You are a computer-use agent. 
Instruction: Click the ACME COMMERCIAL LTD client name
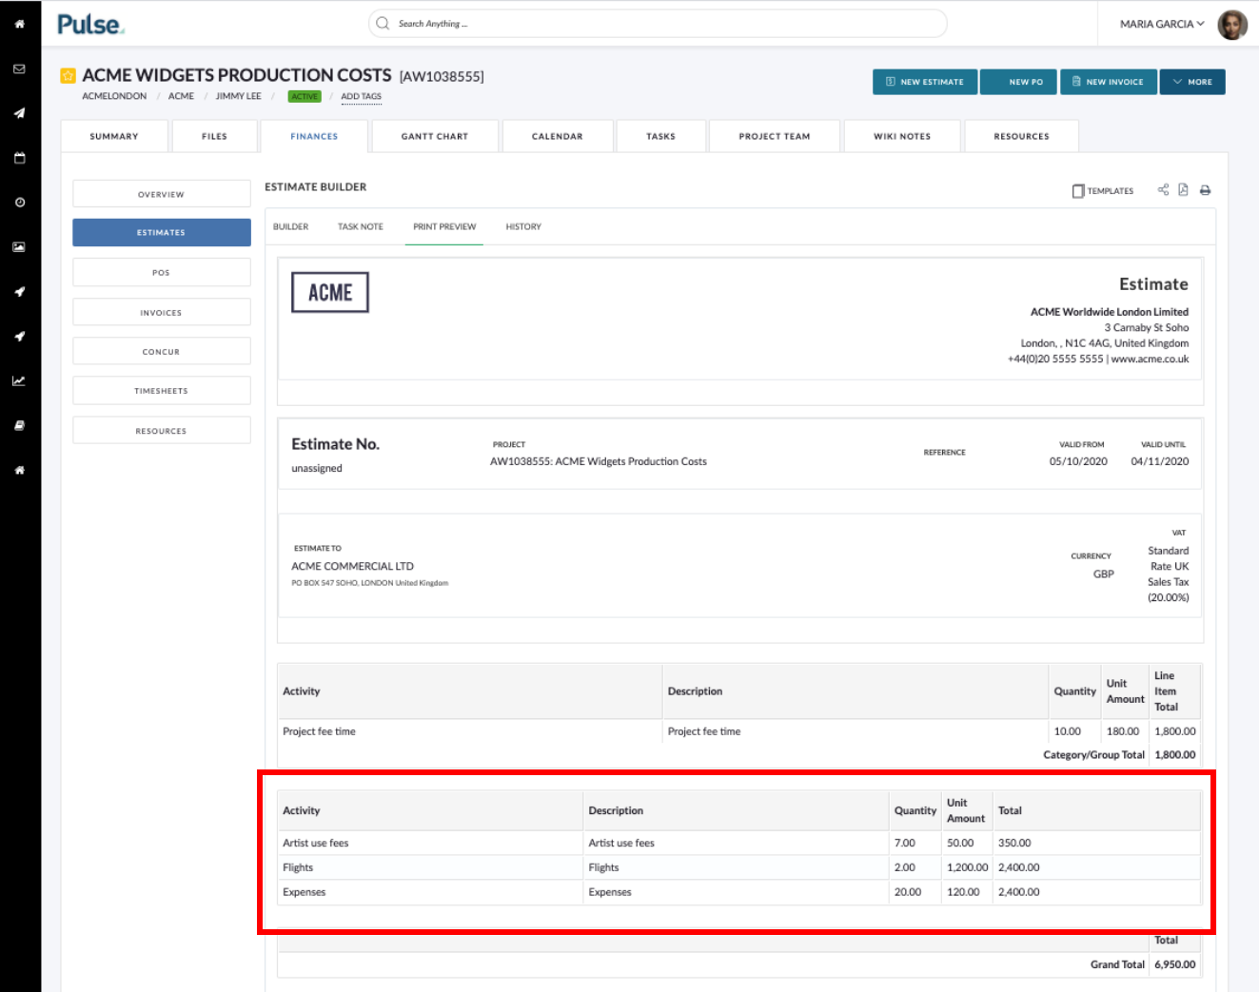352,566
